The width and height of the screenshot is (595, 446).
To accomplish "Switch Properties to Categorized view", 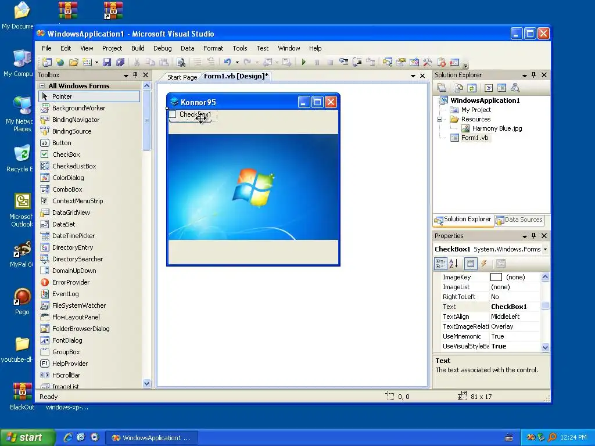I will point(440,263).
